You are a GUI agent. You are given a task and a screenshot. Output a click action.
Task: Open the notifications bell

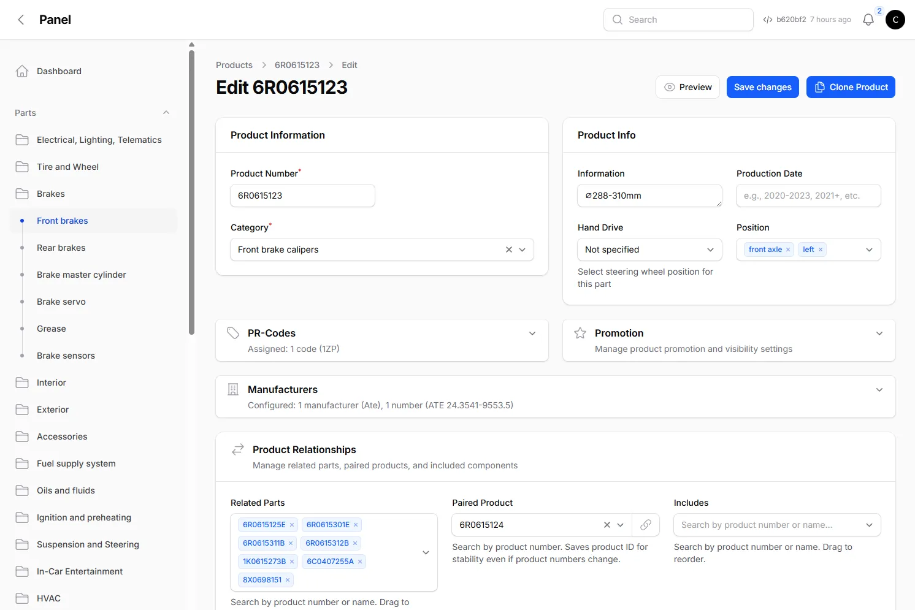click(x=868, y=20)
